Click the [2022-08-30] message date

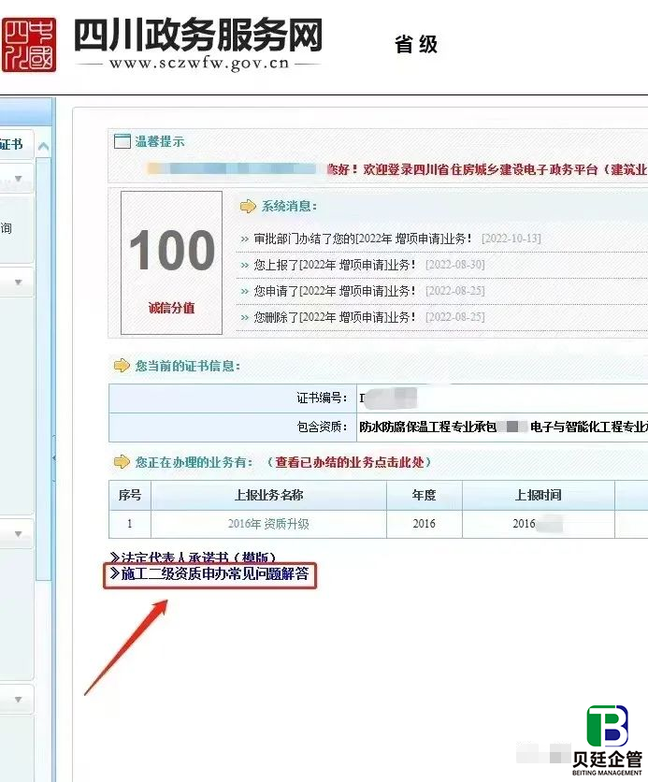pyautogui.click(x=455, y=265)
